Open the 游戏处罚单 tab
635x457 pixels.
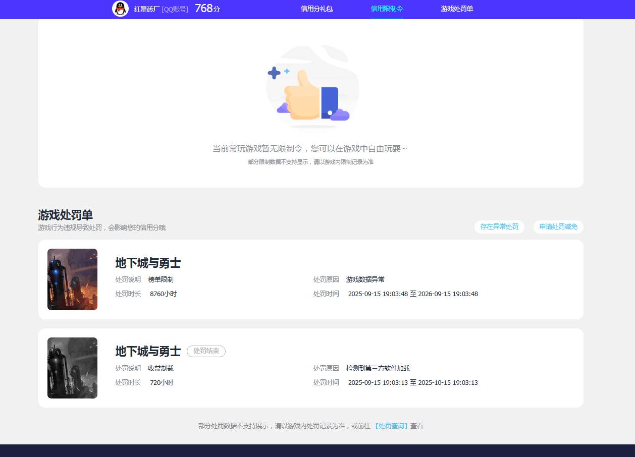[456, 9]
